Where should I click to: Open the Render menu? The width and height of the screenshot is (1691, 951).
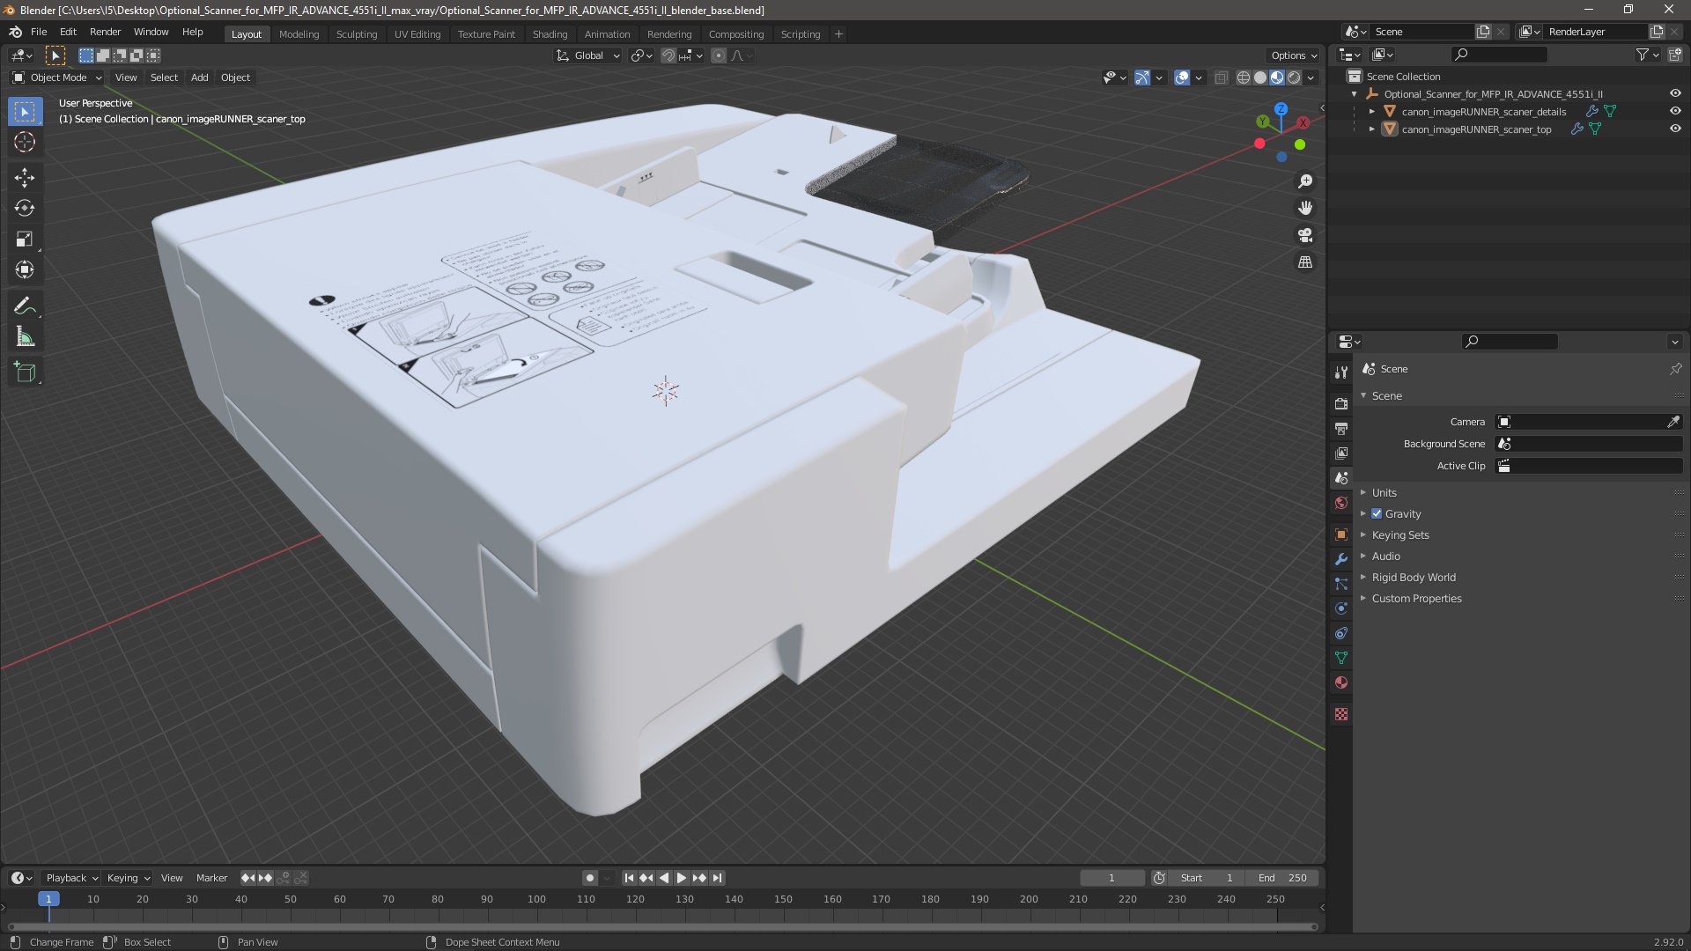coord(105,32)
